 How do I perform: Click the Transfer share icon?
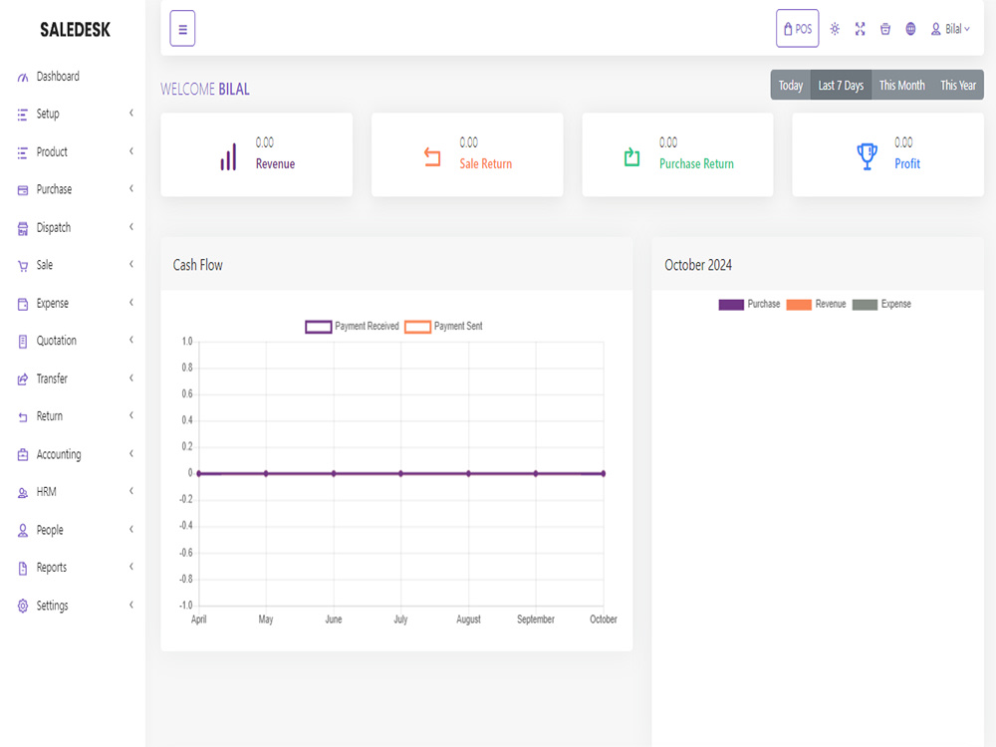(23, 379)
